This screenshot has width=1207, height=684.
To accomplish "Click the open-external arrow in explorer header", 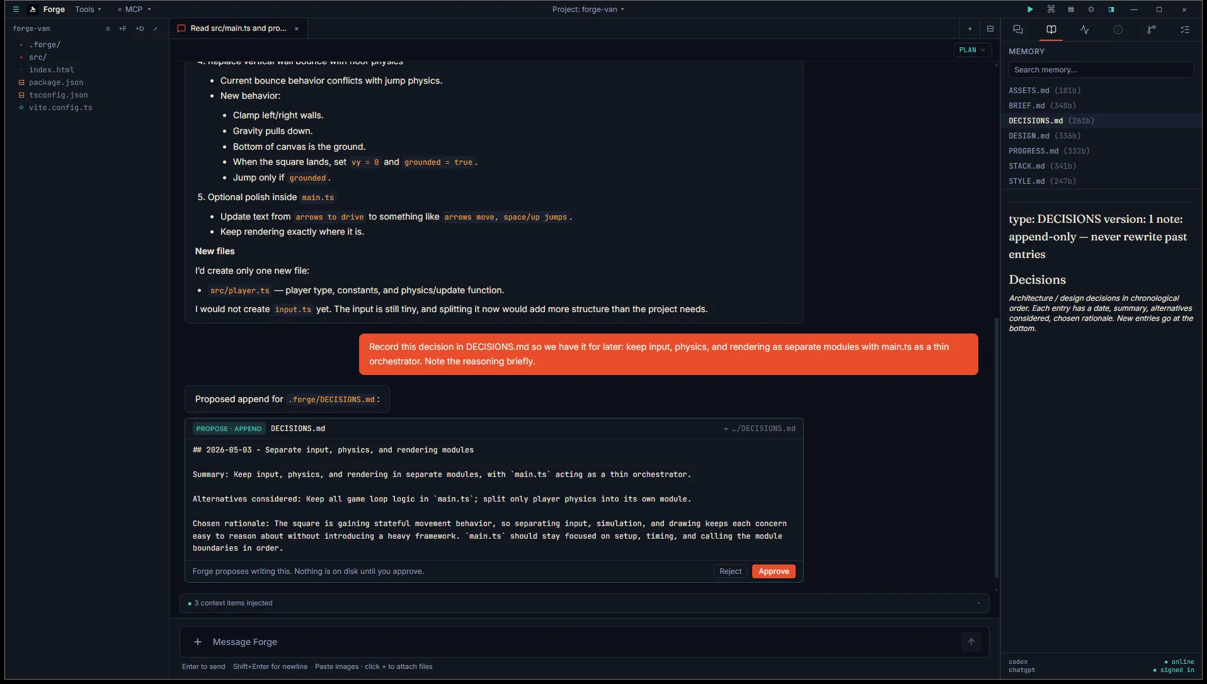I will tap(155, 29).
